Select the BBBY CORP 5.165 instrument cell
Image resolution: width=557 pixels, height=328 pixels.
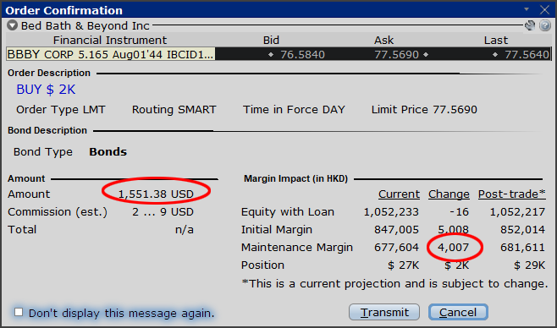[x=111, y=54]
